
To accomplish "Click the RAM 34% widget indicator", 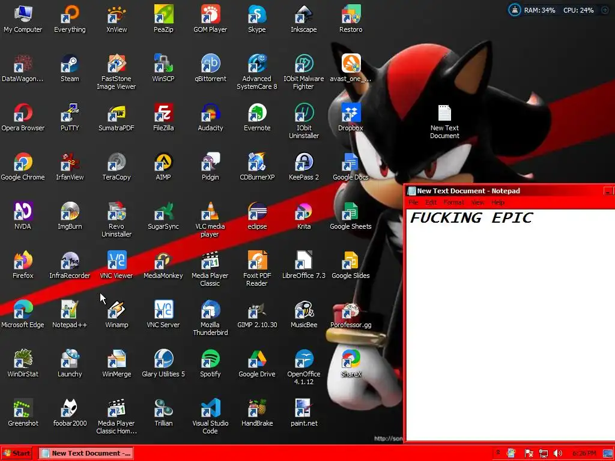I will click(540, 10).
